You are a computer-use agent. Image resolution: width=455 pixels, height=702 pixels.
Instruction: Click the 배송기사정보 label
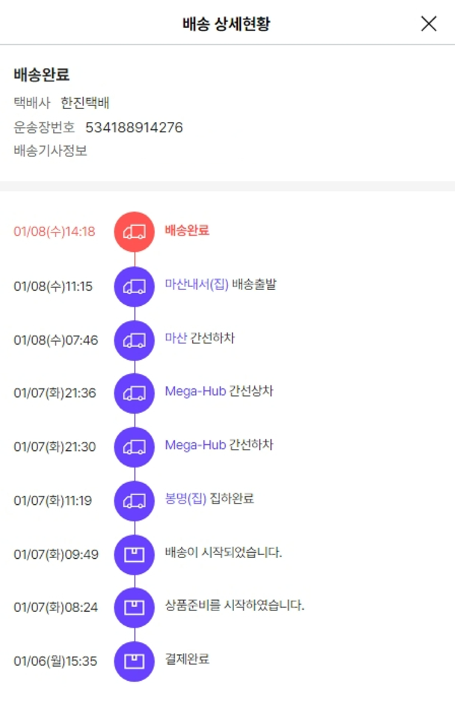pos(50,150)
